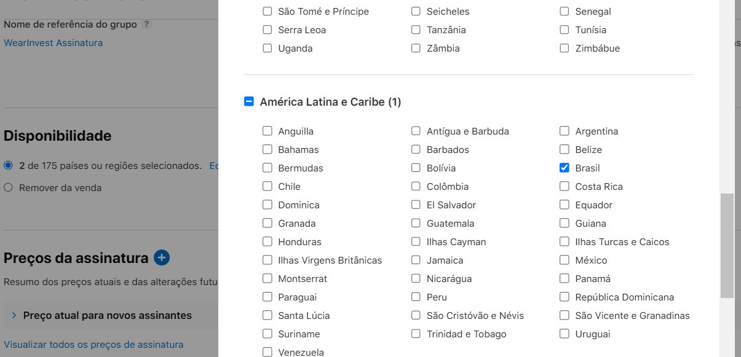Click the country list vertical scrollbar

coord(727,246)
